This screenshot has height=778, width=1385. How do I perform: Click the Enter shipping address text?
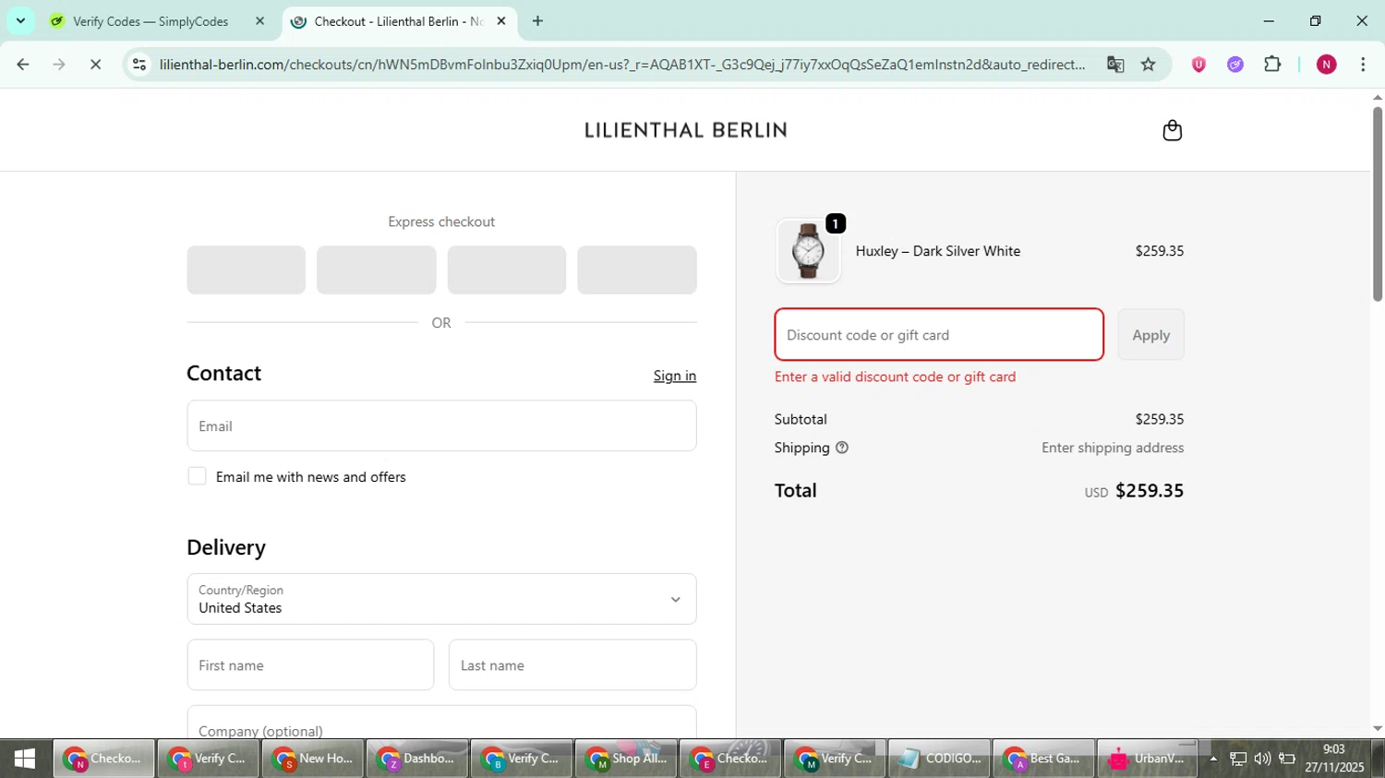(1112, 448)
